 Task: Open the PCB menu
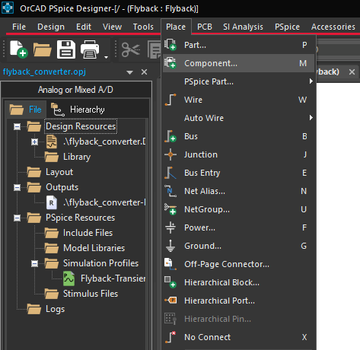tap(205, 27)
